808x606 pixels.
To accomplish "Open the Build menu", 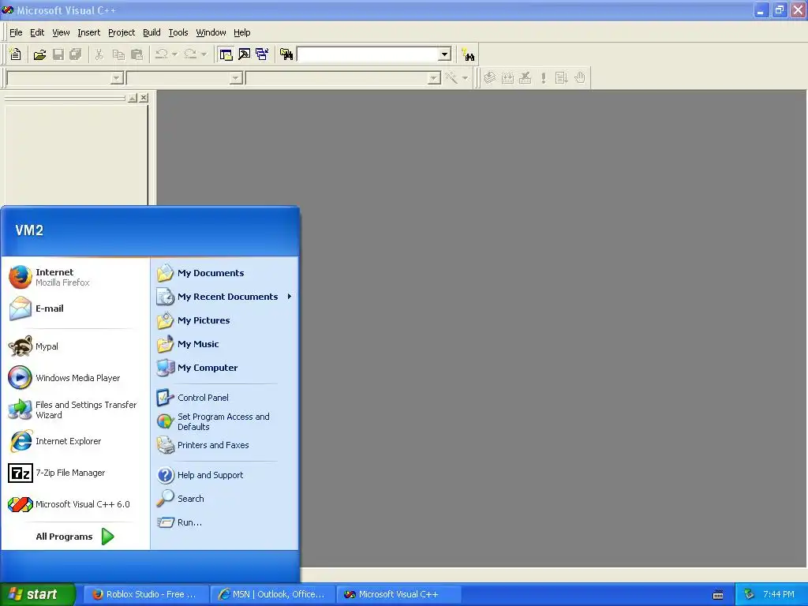I will tap(151, 32).
